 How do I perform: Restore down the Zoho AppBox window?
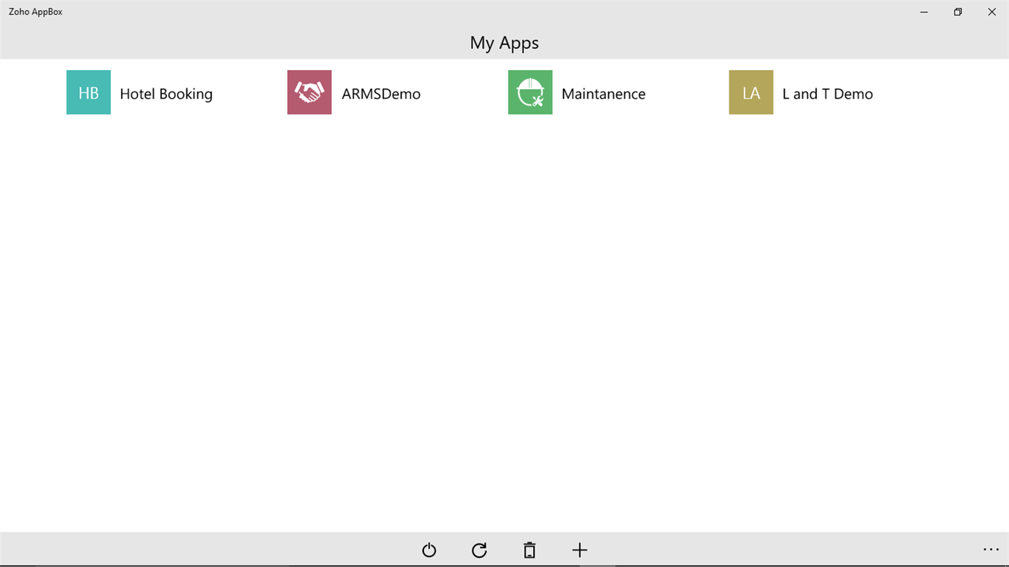click(958, 12)
